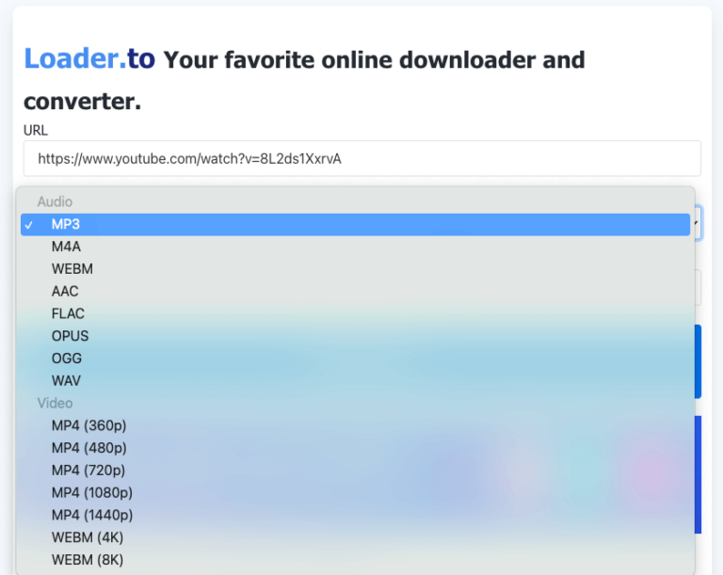This screenshot has width=723, height=575.
Task: Pick WEBM (8K) video format
Action: pyautogui.click(x=88, y=560)
